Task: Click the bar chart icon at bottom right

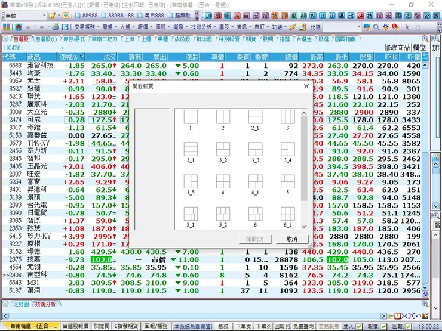Action: click(x=425, y=316)
